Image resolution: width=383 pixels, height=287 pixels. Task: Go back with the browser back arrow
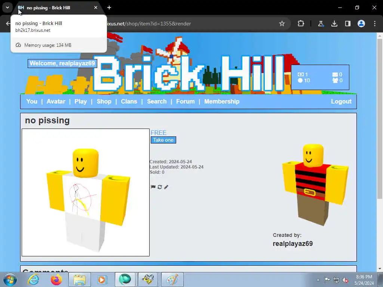tap(8, 24)
